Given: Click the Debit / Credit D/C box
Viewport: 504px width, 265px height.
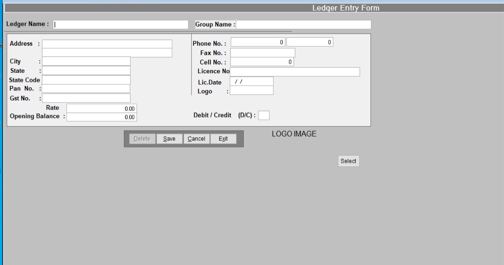Looking at the screenshot, I should pyautogui.click(x=264, y=115).
